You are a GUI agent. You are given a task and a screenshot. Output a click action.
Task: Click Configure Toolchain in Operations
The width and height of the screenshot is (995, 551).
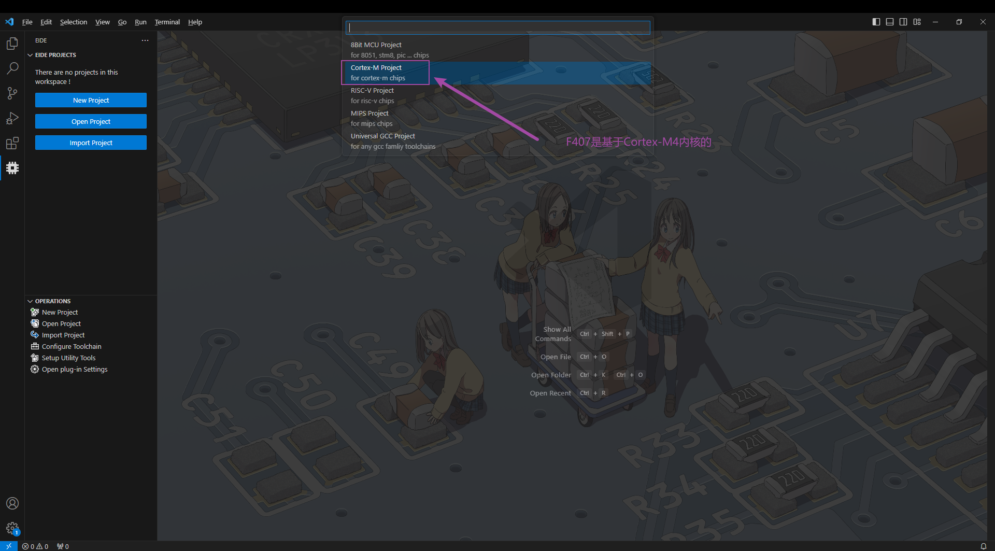(72, 346)
